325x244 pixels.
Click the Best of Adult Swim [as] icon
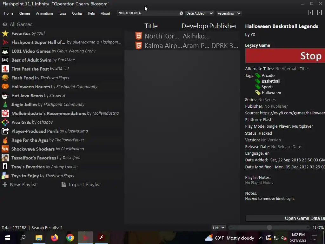tap(5, 60)
